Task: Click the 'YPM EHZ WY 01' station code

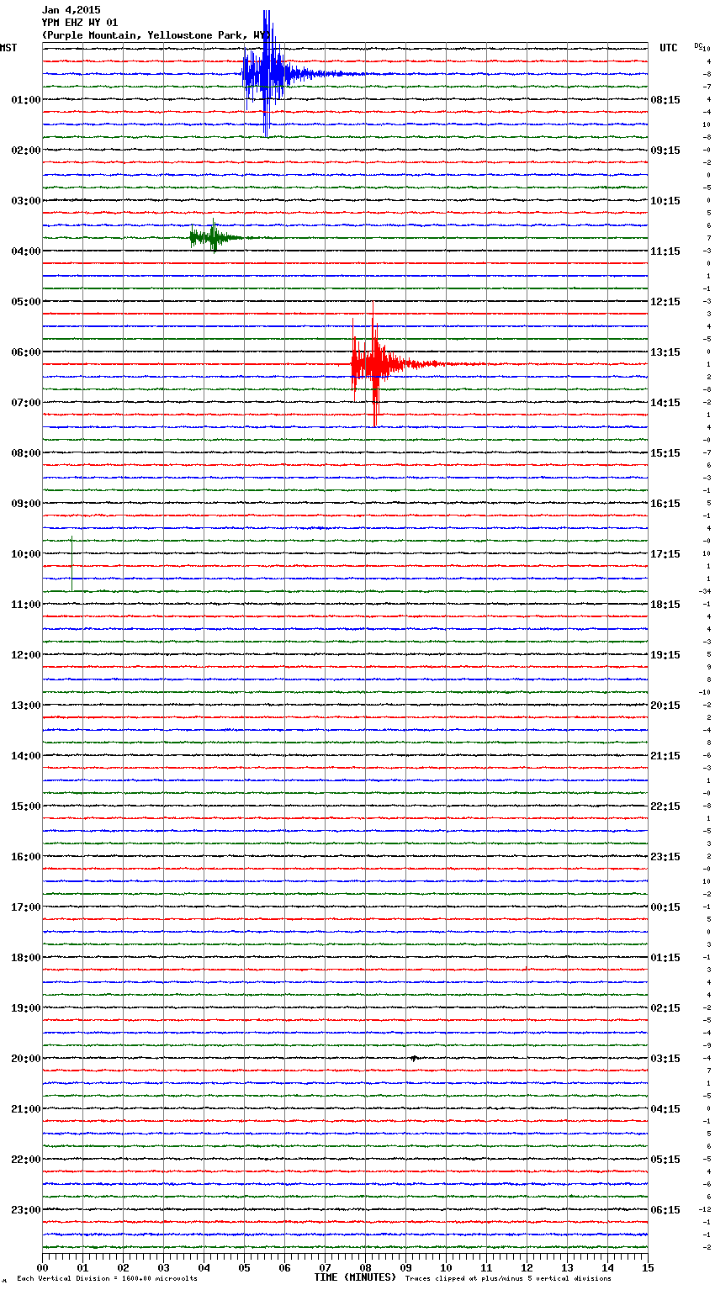Action: coord(80,23)
